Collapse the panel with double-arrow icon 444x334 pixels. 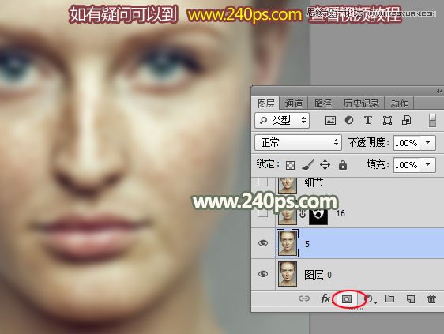(439, 91)
